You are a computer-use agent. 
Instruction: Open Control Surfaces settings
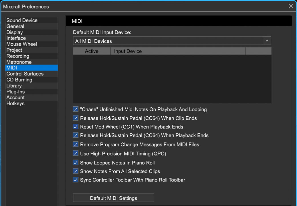(31, 74)
